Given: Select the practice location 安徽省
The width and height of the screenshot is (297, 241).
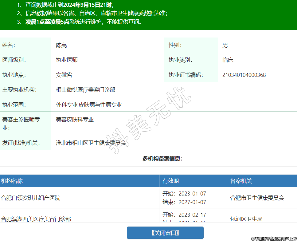Looking at the screenshot, I should (64, 75).
